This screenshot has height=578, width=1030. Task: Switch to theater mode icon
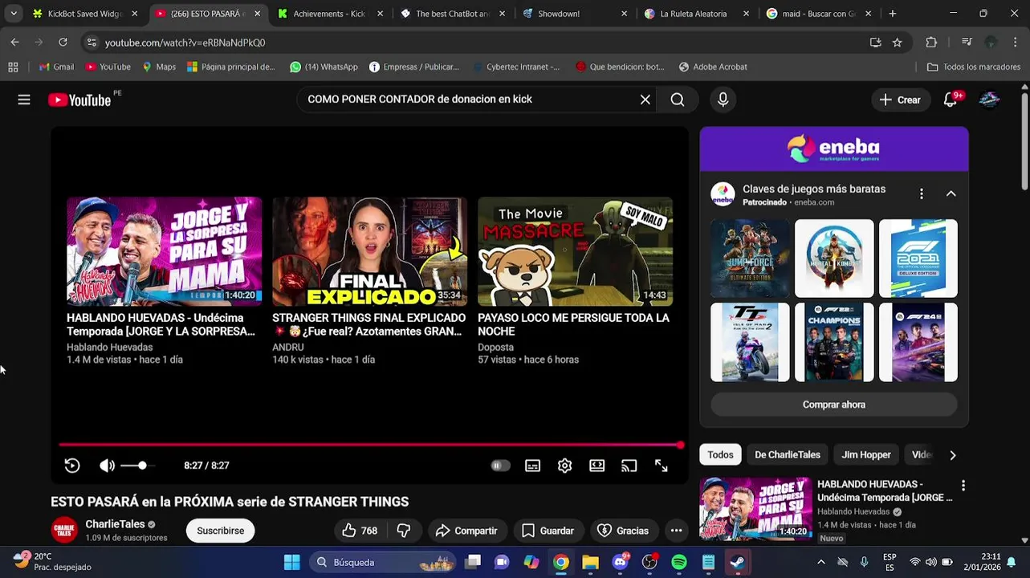[x=597, y=466]
